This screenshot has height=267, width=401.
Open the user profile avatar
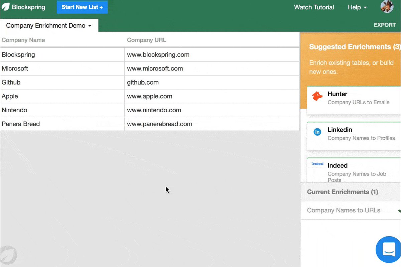pos(387,7)
